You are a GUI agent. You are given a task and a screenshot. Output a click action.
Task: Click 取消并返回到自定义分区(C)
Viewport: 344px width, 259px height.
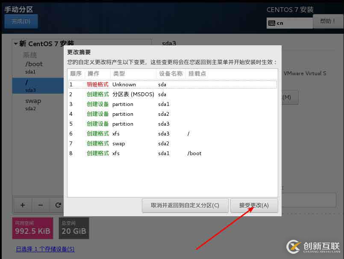pos(185,205)
